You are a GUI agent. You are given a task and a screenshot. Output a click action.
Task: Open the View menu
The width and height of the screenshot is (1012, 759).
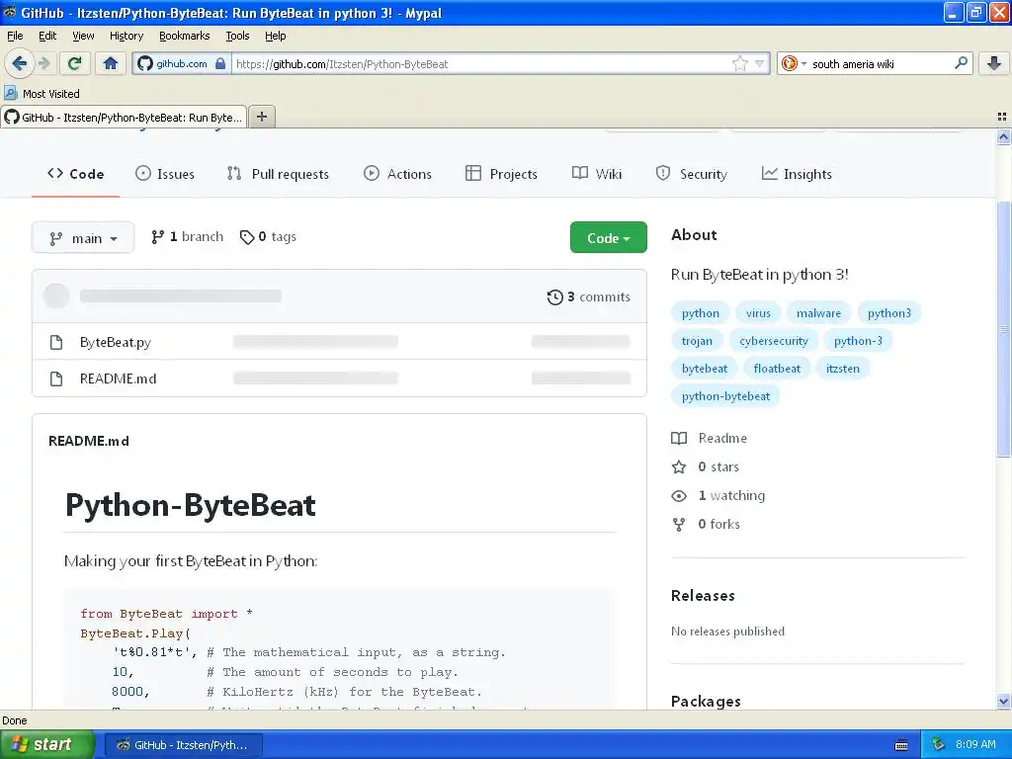(x=83, y=36)
